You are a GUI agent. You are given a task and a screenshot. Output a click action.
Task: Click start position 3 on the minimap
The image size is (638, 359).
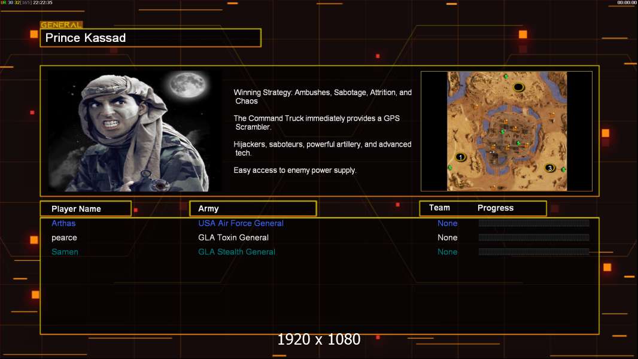(x=549, y=168)
